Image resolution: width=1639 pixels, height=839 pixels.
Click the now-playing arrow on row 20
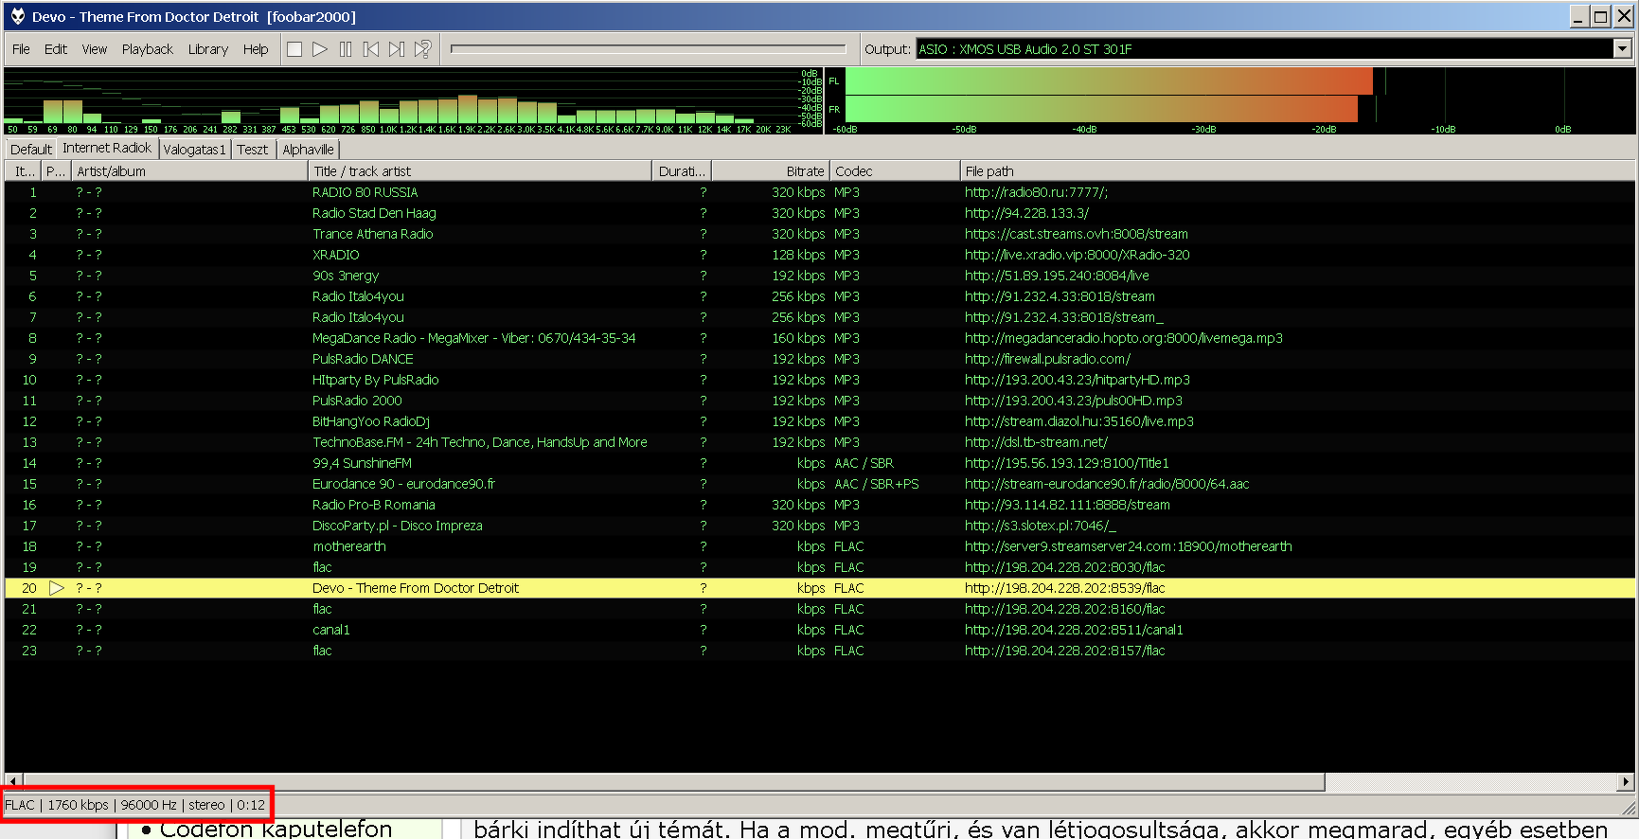coord(57,588)
